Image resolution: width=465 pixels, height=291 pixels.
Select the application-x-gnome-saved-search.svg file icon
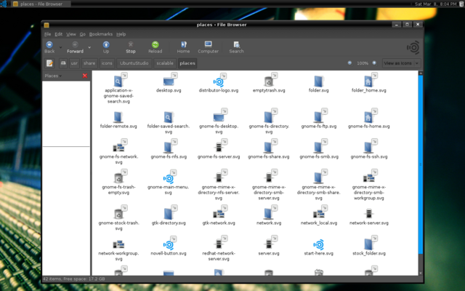[x=118, y=81]
